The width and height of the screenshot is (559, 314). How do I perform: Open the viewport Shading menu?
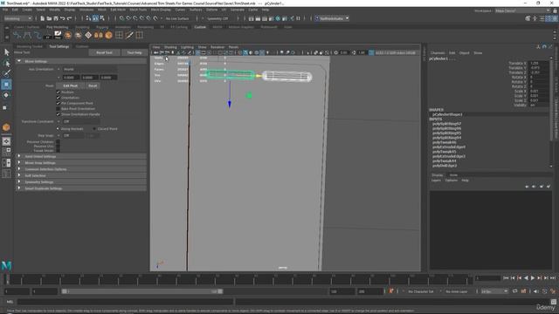click(x=170, y=47)
